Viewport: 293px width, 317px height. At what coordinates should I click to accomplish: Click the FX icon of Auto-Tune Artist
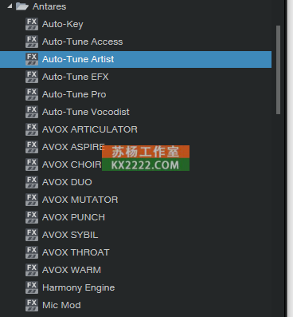[32, 59]
